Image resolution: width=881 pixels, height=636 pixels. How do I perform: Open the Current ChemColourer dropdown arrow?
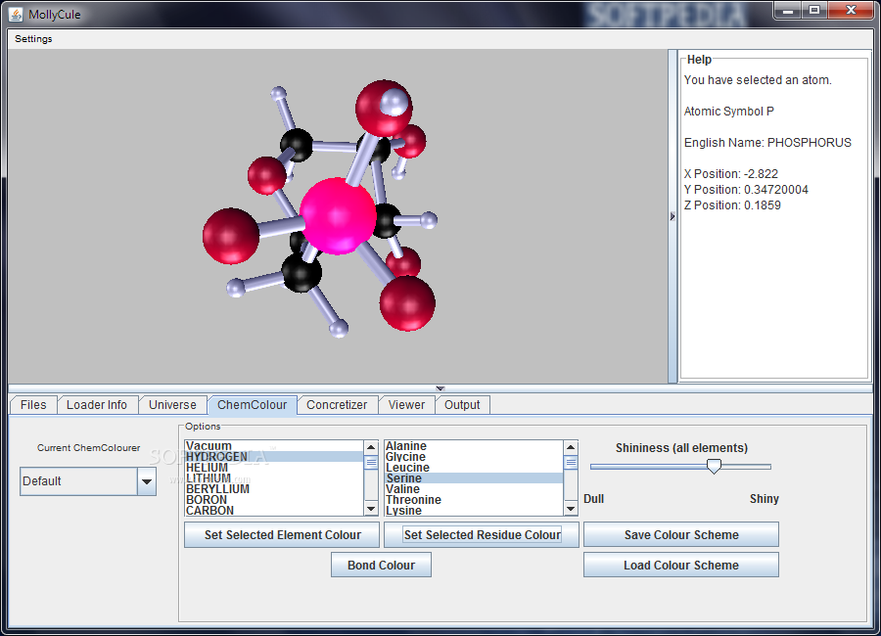(147, 481)
